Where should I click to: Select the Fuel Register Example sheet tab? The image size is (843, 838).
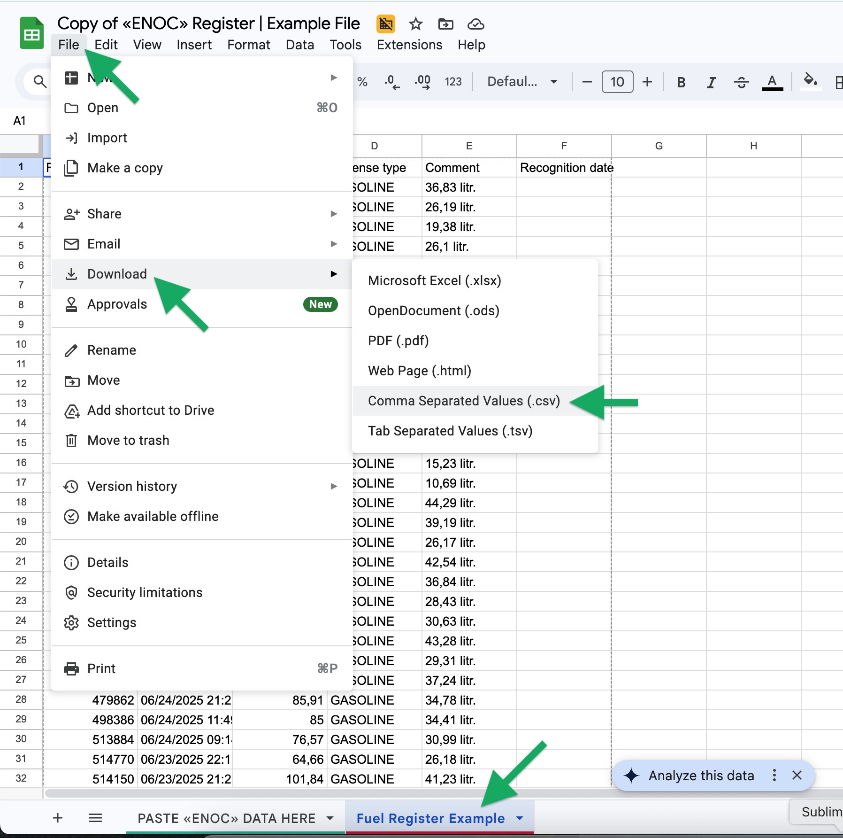coord(430,818)
